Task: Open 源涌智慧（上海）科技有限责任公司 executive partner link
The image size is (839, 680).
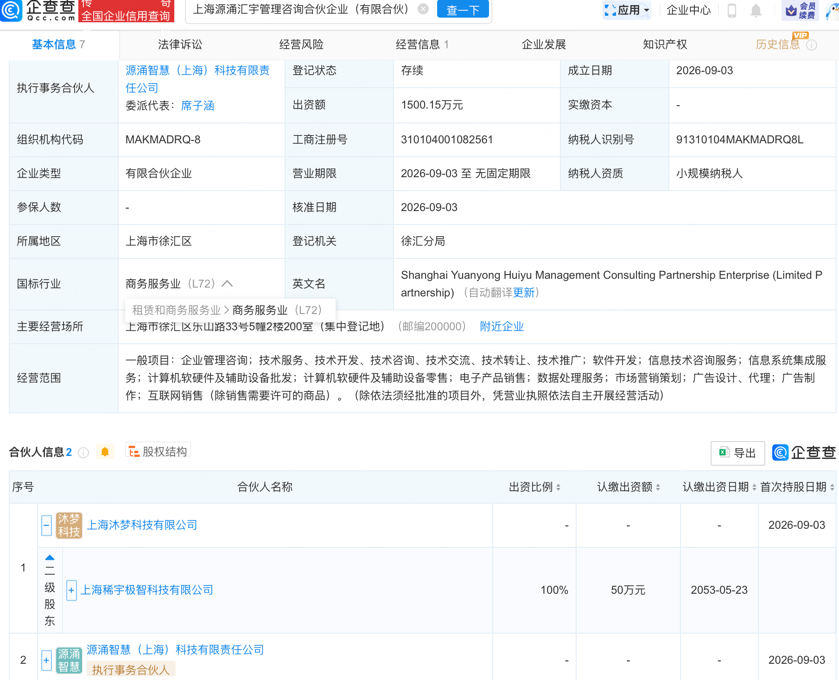Action: tap(198, 79)
